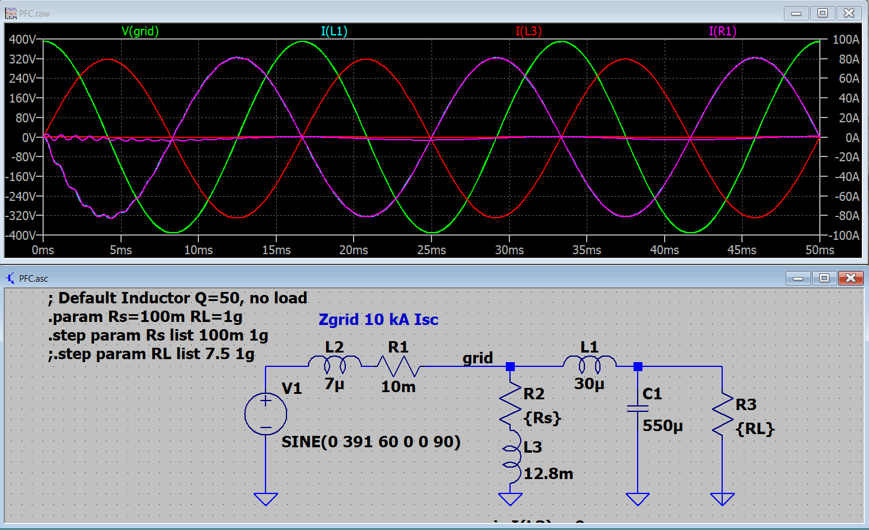Viewport: 869px width, 530px height.
Task: Click ground symbol under V1
Action: click(x=266, y=499)
